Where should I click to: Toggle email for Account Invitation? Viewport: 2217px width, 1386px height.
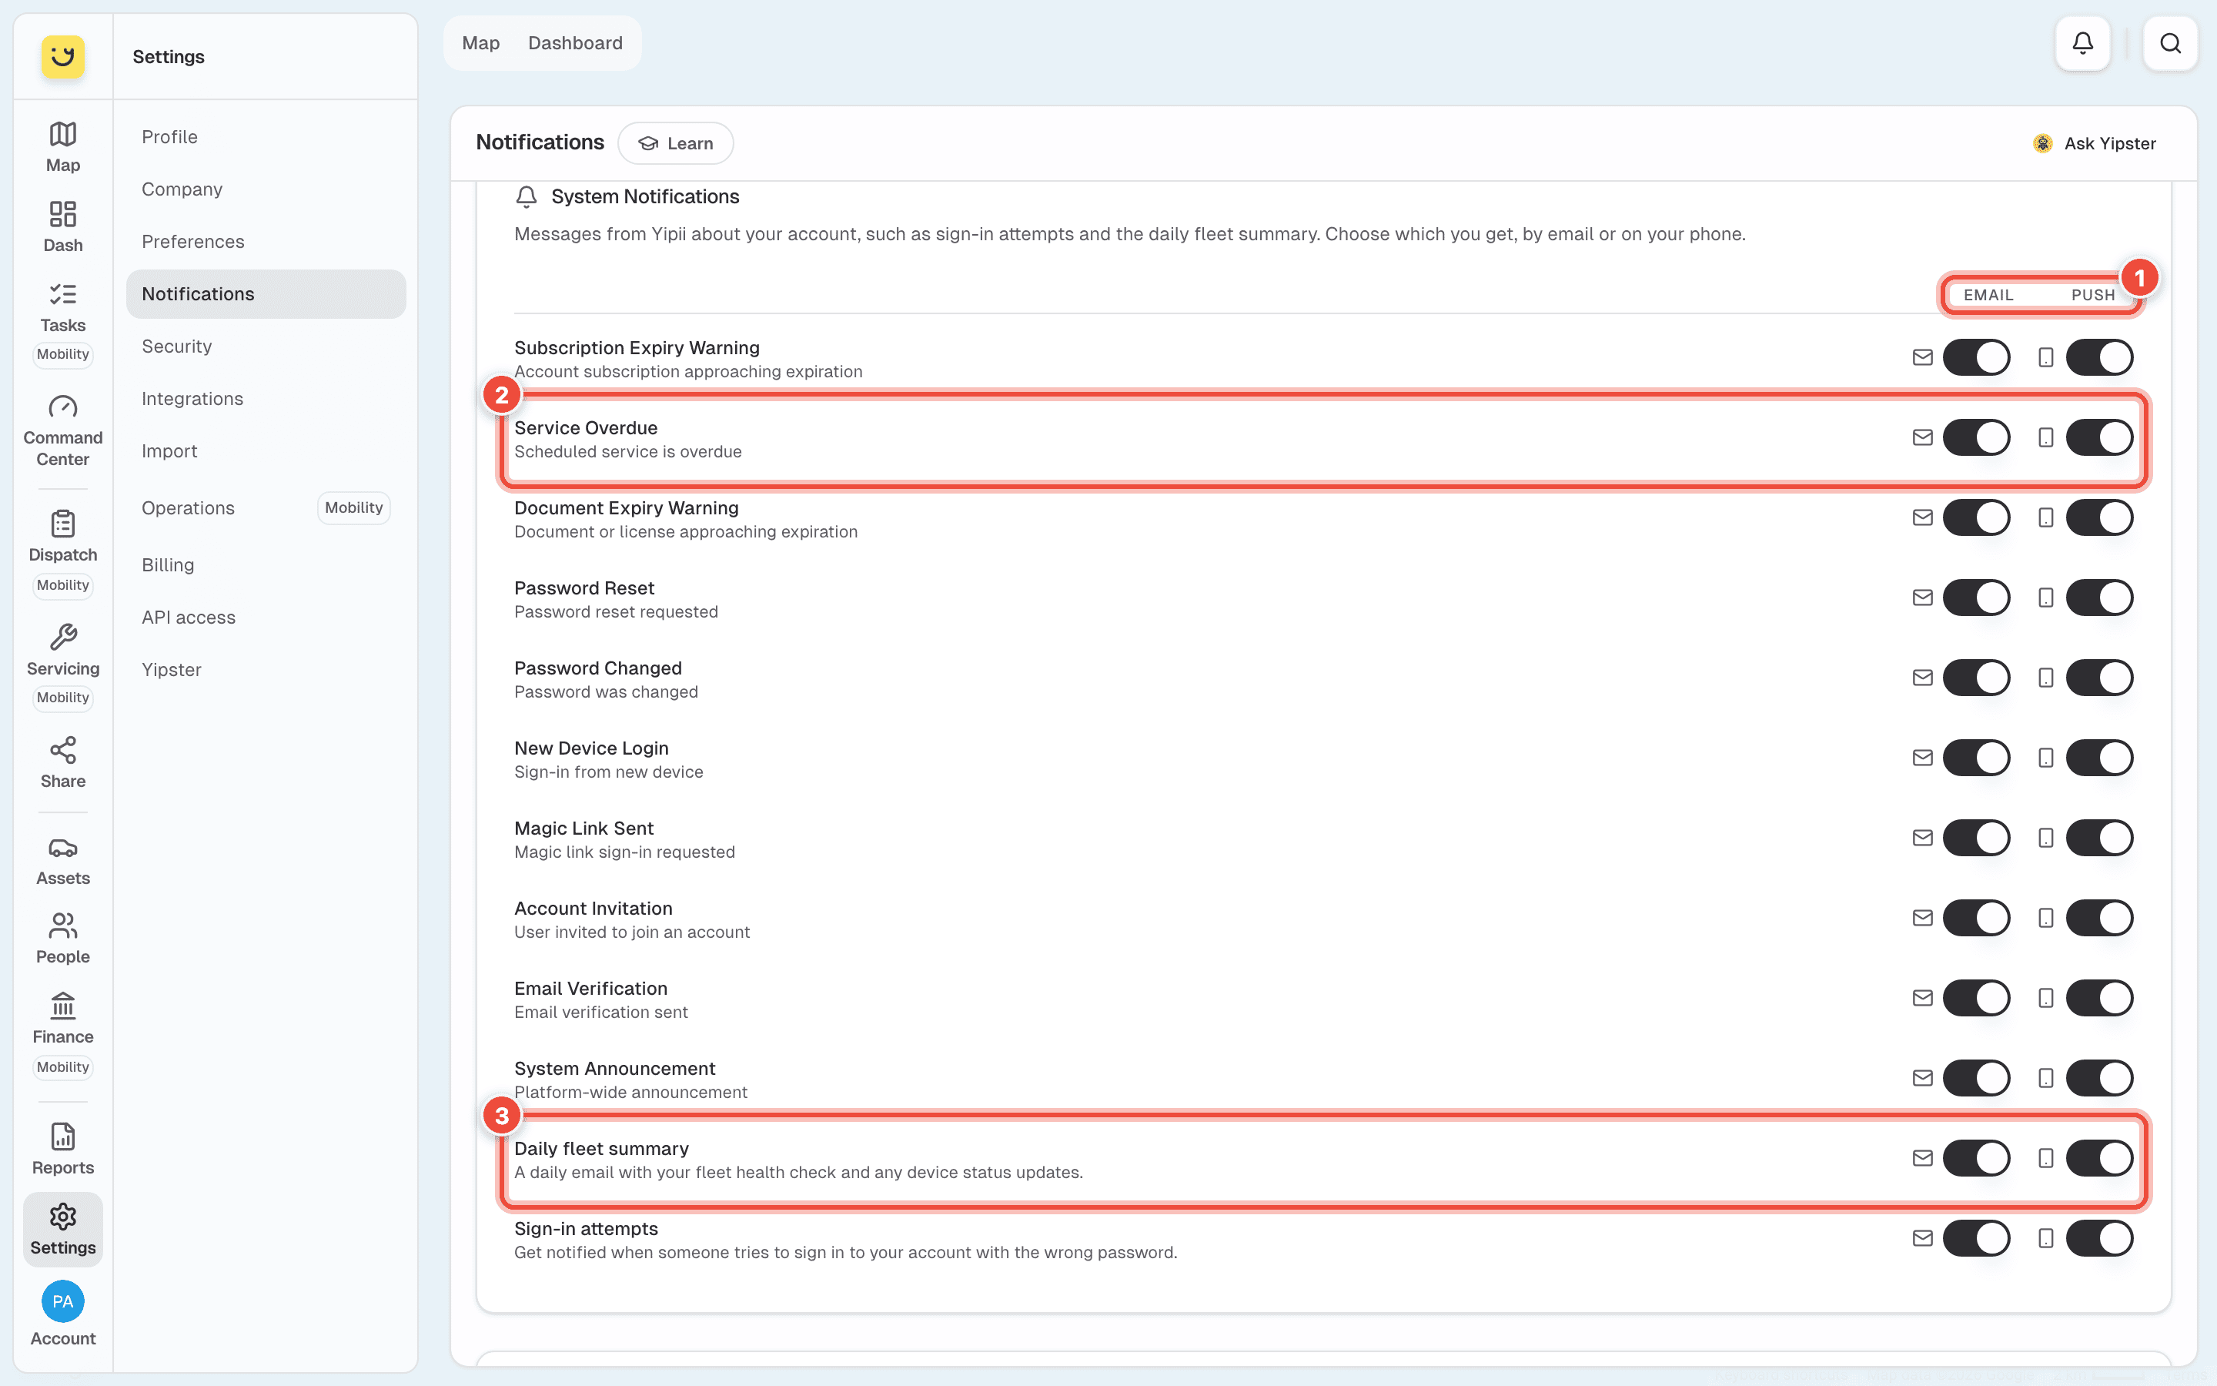click(x=1976, y=918)
